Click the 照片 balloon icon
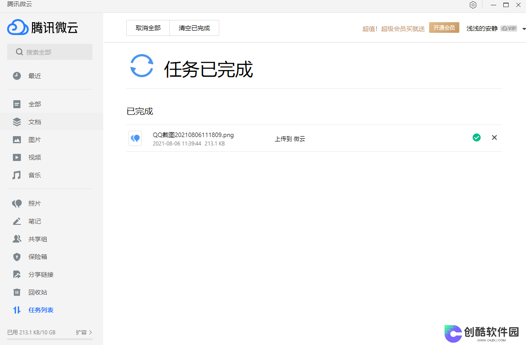The height and width of the screenshot is (345, 526). point(17,204)
